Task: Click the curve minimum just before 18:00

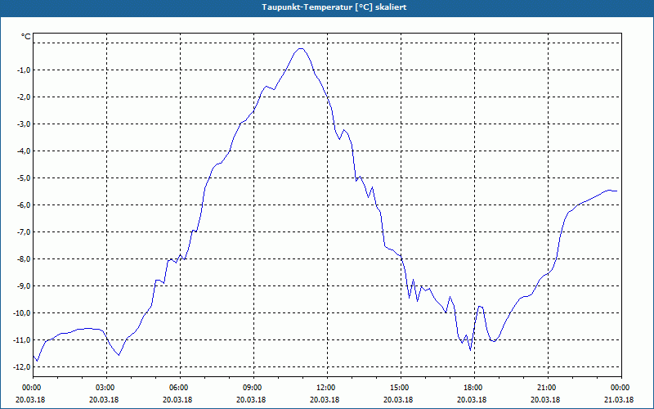Action: point(471,350)
